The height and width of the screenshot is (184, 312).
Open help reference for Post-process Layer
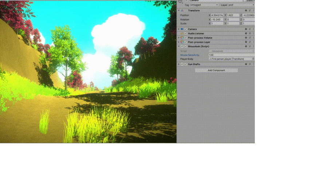tap(246, 42)
